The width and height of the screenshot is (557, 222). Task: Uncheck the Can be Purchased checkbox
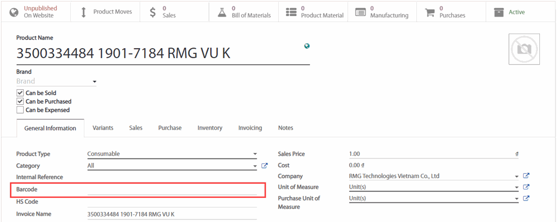click(20, 101)
